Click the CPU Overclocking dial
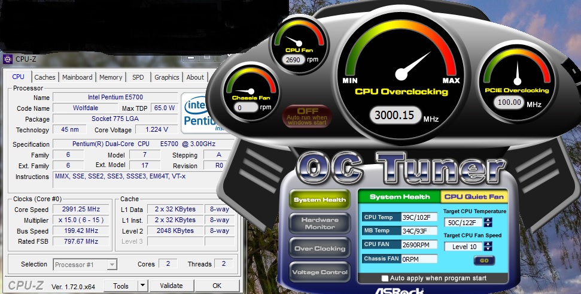The image size is (581, 294). 401,74
